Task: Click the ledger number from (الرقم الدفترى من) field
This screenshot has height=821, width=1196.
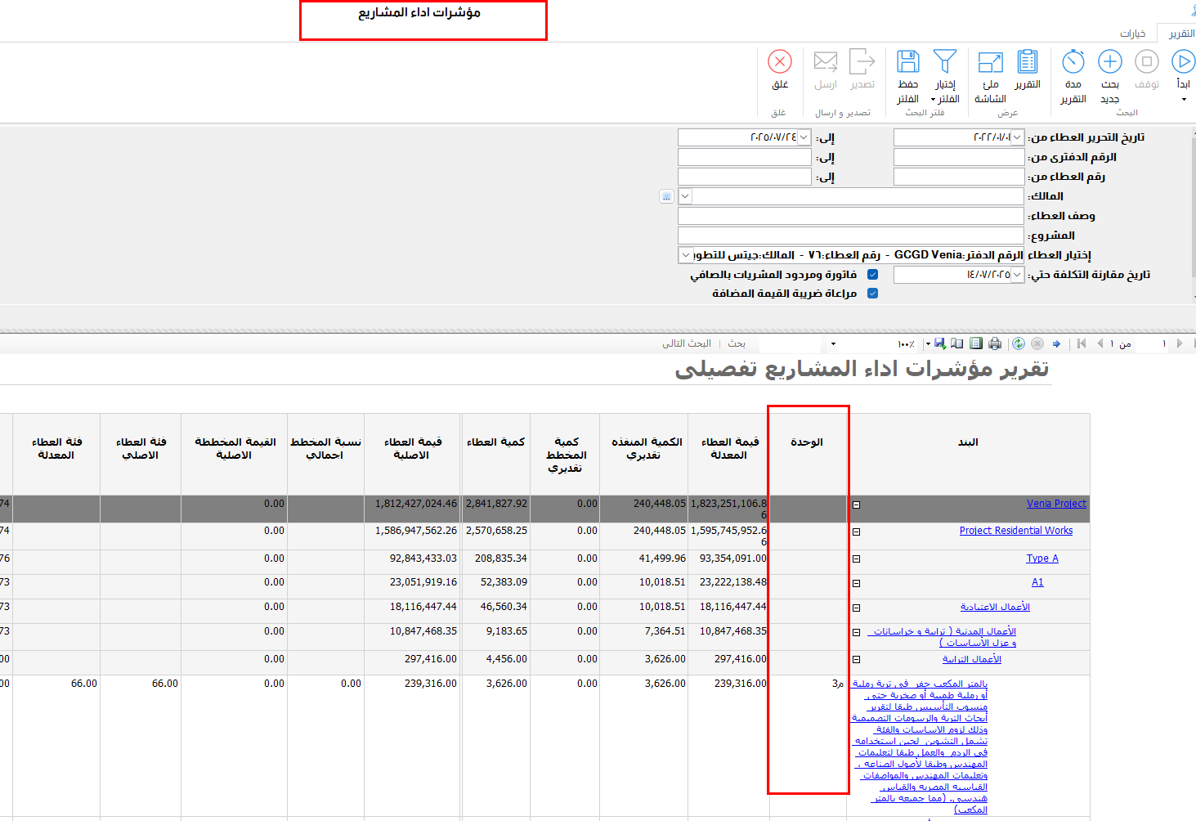Action: click(959, 157)
